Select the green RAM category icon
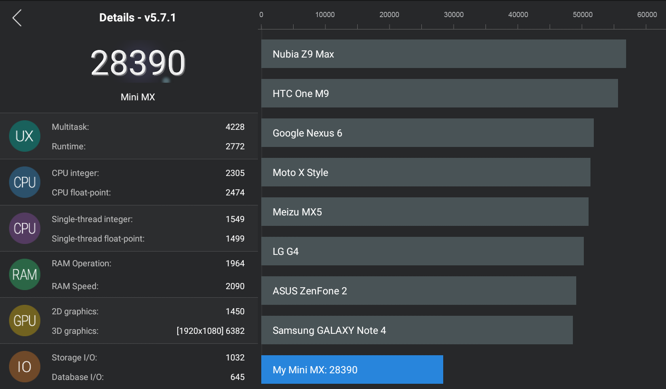This screenshot has width=666, height=389. [24, 274]
